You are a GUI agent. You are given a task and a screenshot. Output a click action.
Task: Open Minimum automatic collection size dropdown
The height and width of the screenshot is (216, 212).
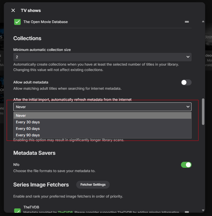point(102,57)
